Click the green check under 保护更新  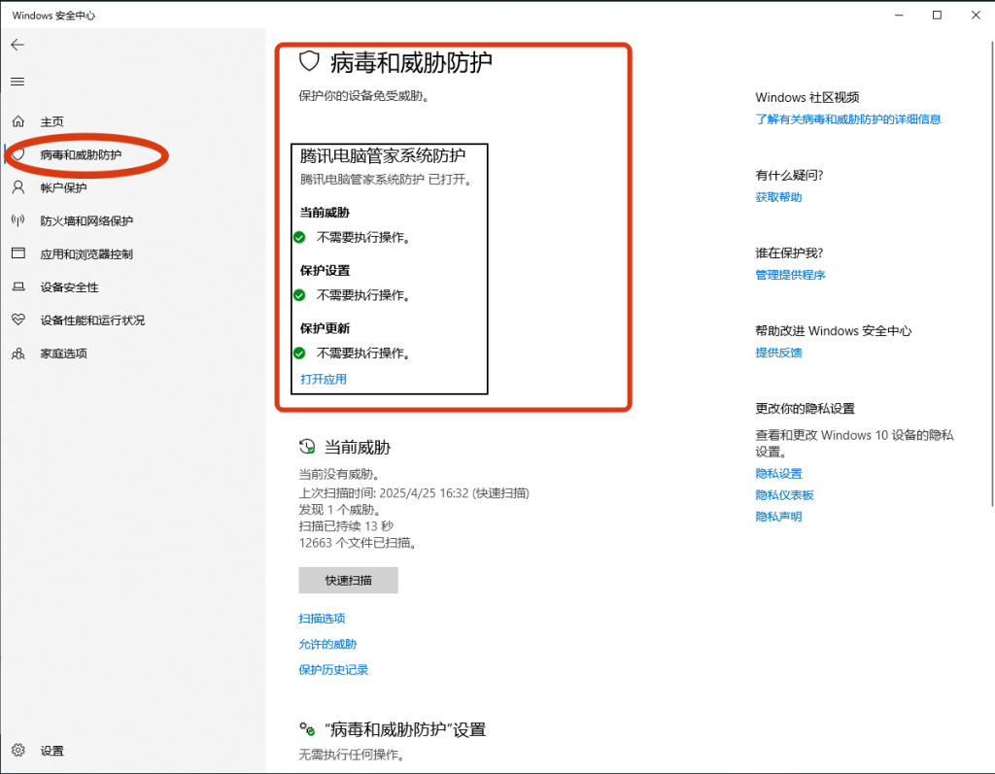(299, 353)
